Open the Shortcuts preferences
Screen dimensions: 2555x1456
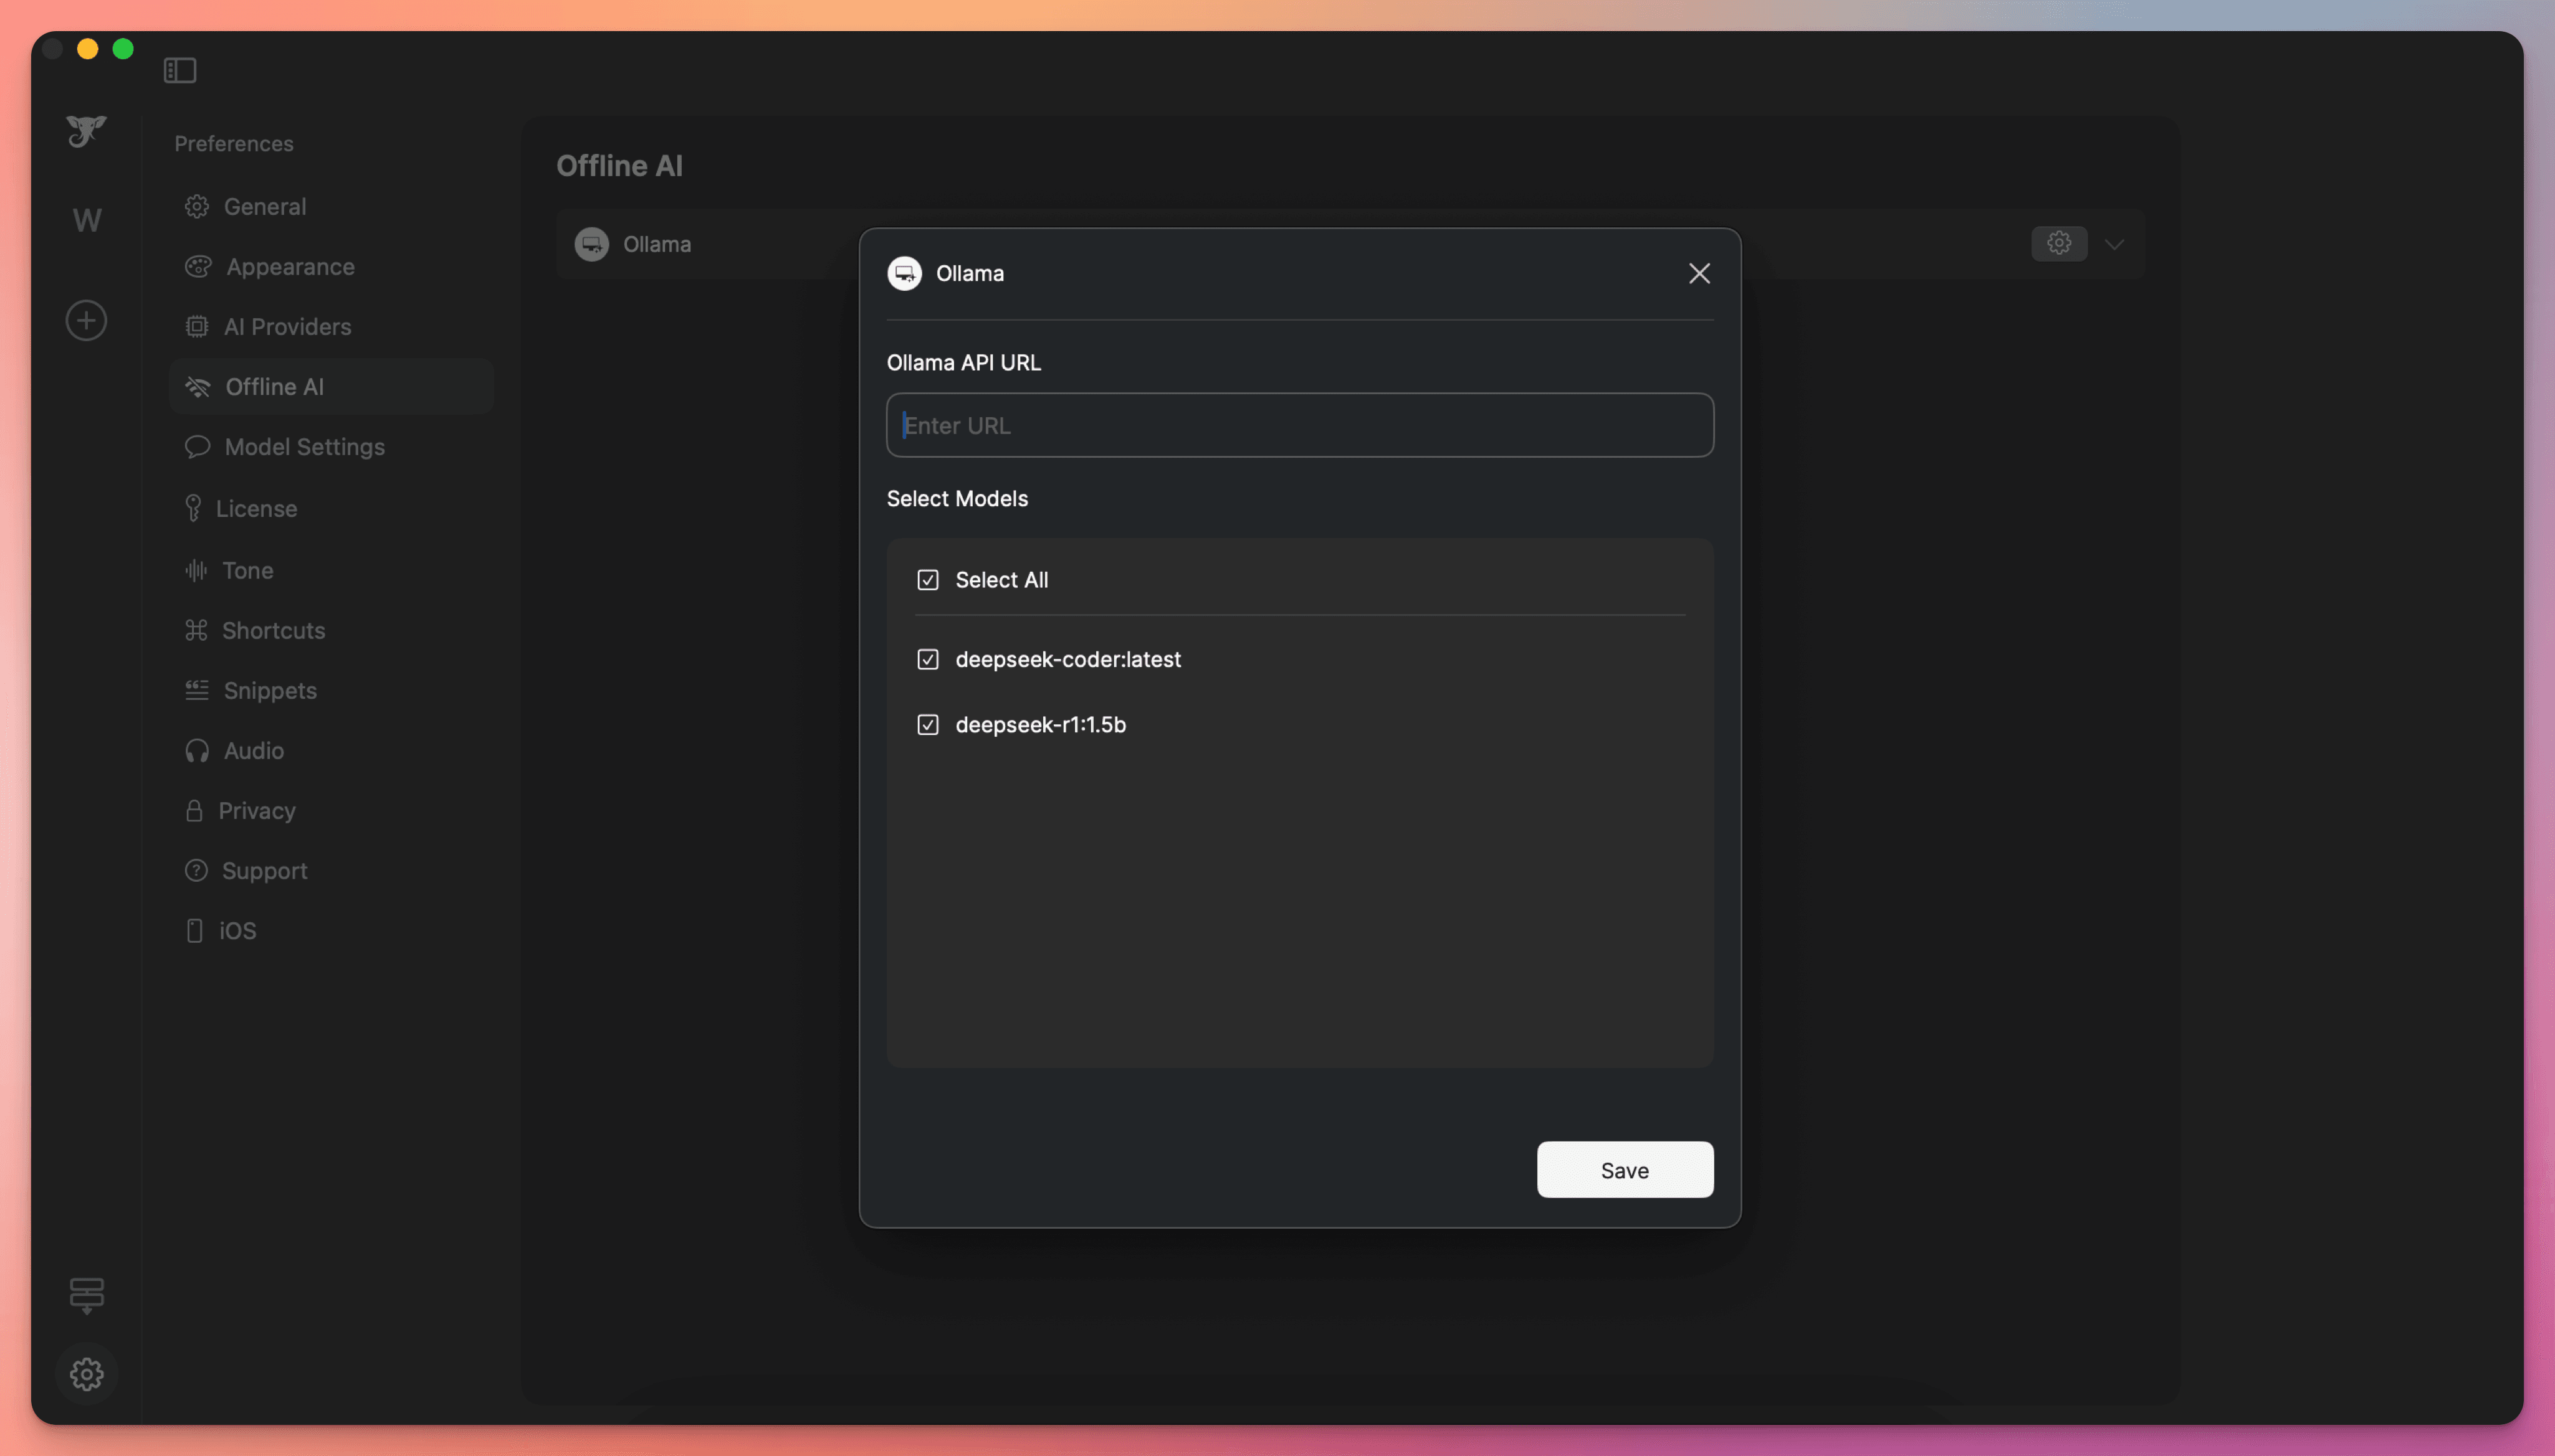[x=273, y=630]
